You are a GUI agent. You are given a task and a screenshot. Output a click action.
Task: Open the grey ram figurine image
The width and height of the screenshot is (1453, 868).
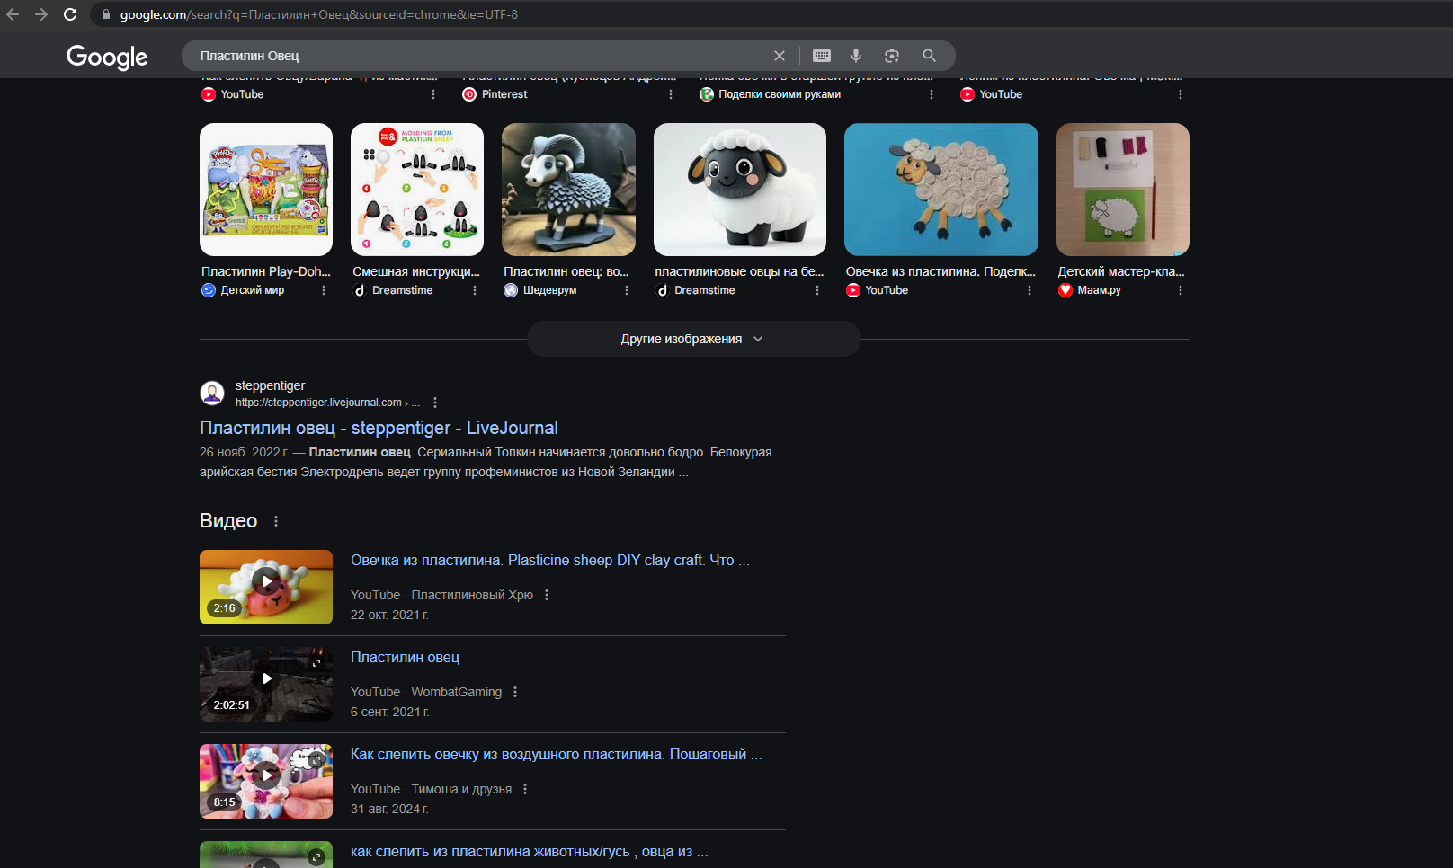(568, 190)
